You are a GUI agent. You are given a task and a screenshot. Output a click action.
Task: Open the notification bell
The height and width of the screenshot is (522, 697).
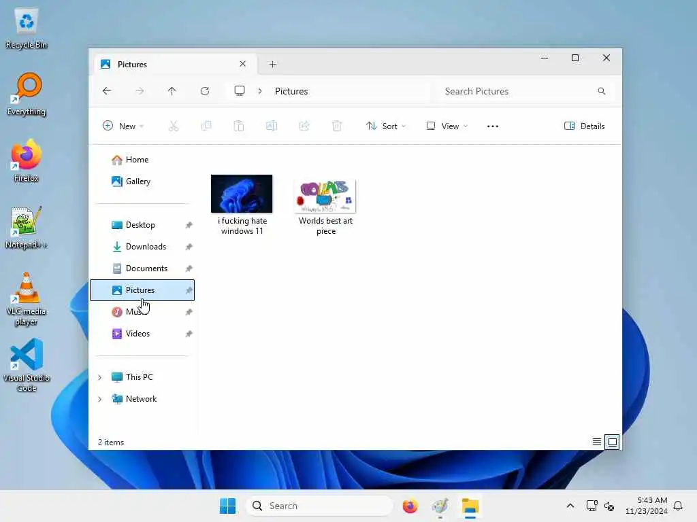tap(678, 506)
